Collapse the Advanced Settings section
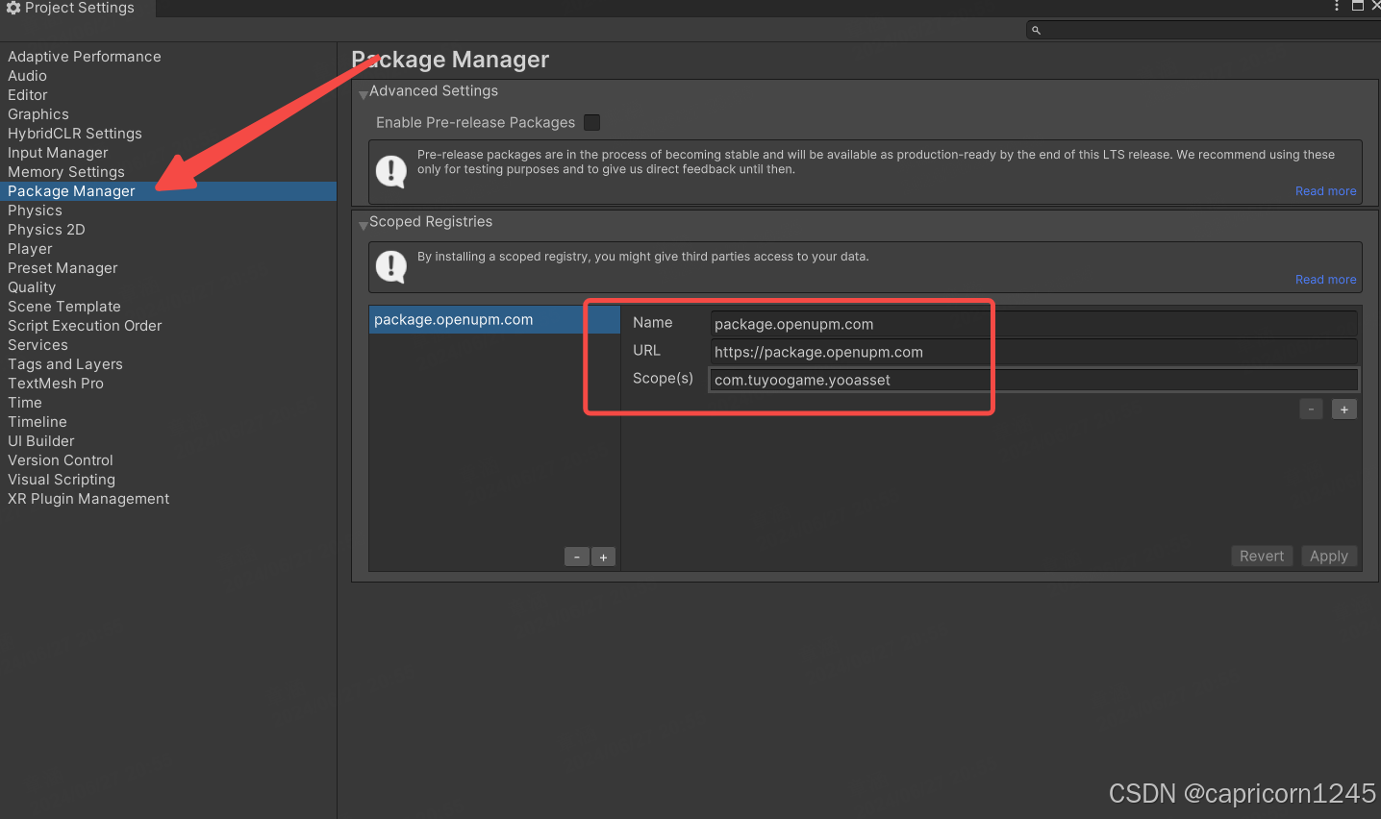Viewport: 1381px width, 819px height. click(364, 93)
